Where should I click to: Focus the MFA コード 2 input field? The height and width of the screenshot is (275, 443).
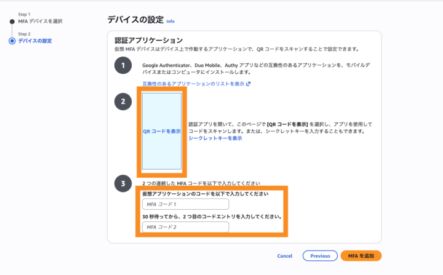[x=186, y=227]
